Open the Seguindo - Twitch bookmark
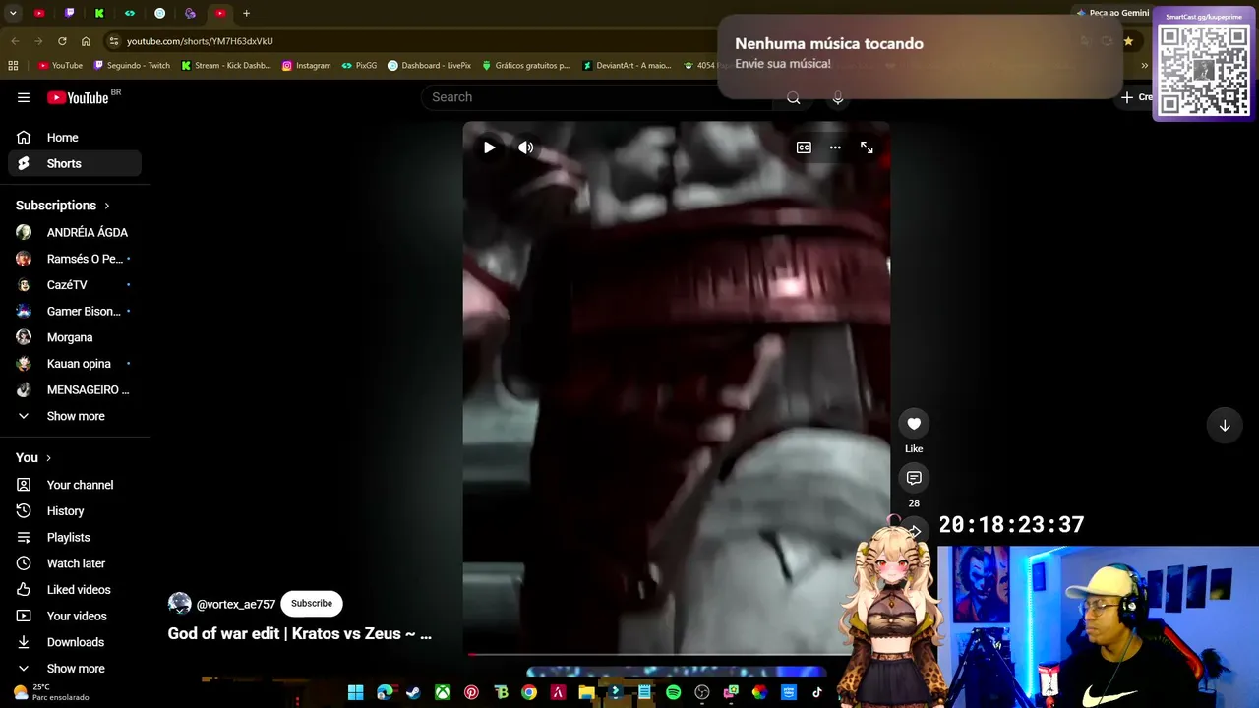Screen dimensions: 1259x708 pos(132,66)
